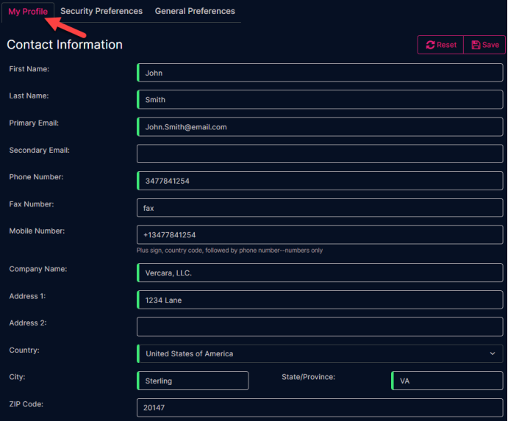
Task: Select the Phone Number input
Action: coord(320,181)
